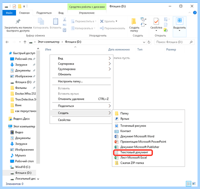
Task: Open Properties checkmark icon in ribbon
Action: 156,21
